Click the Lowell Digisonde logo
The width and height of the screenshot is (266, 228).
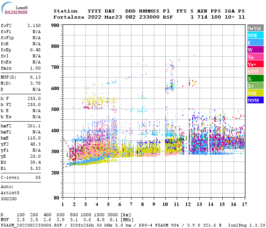[x=14, y=8]
